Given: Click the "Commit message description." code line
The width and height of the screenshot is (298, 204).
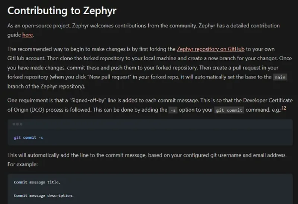Looking at the screenshot, I should coord(44,195).
